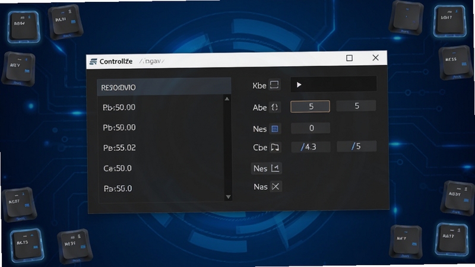Screen dimensions: 475x267
Task: Click the Abe label
Action: point(259,107)
